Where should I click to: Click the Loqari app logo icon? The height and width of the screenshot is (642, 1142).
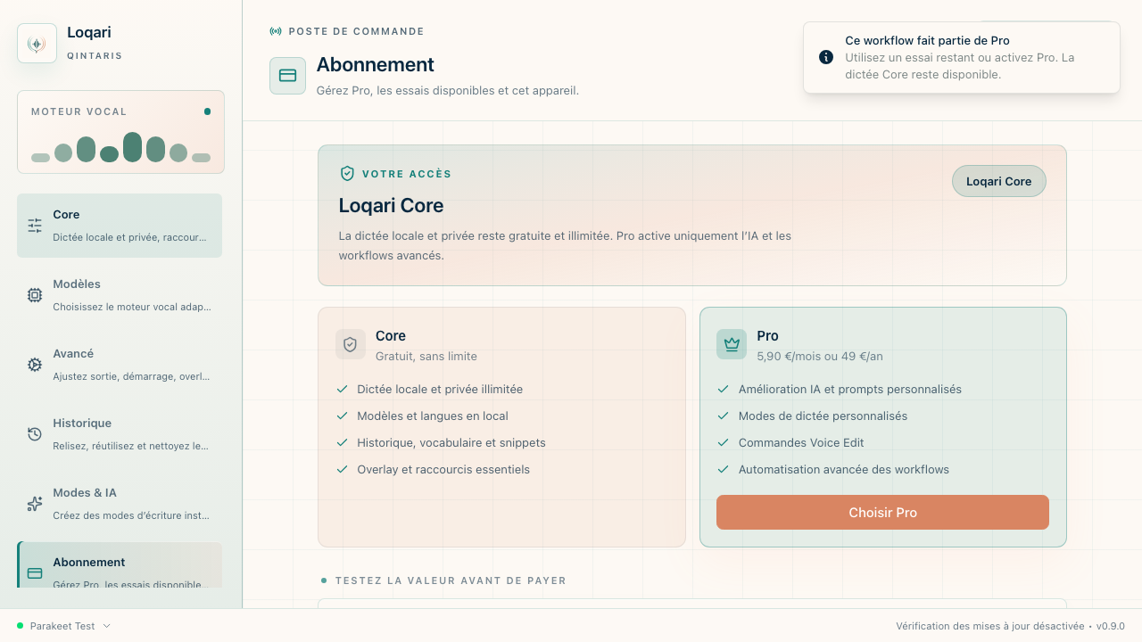click(x=37, y=44)
